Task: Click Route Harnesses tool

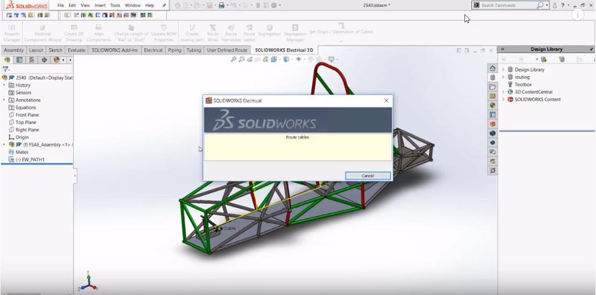Action: click(230, 33)
